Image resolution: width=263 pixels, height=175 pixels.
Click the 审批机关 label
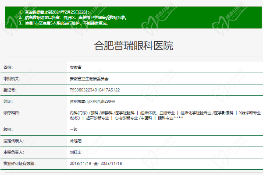coord(12,79)
